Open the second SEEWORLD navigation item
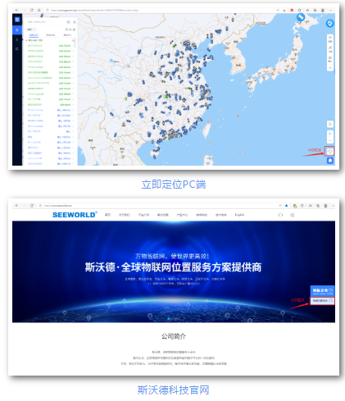Screen dimensions: 345x401 coord(125,215)
